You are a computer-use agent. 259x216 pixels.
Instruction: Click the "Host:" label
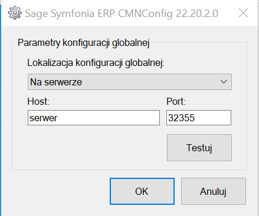[38, 102]
